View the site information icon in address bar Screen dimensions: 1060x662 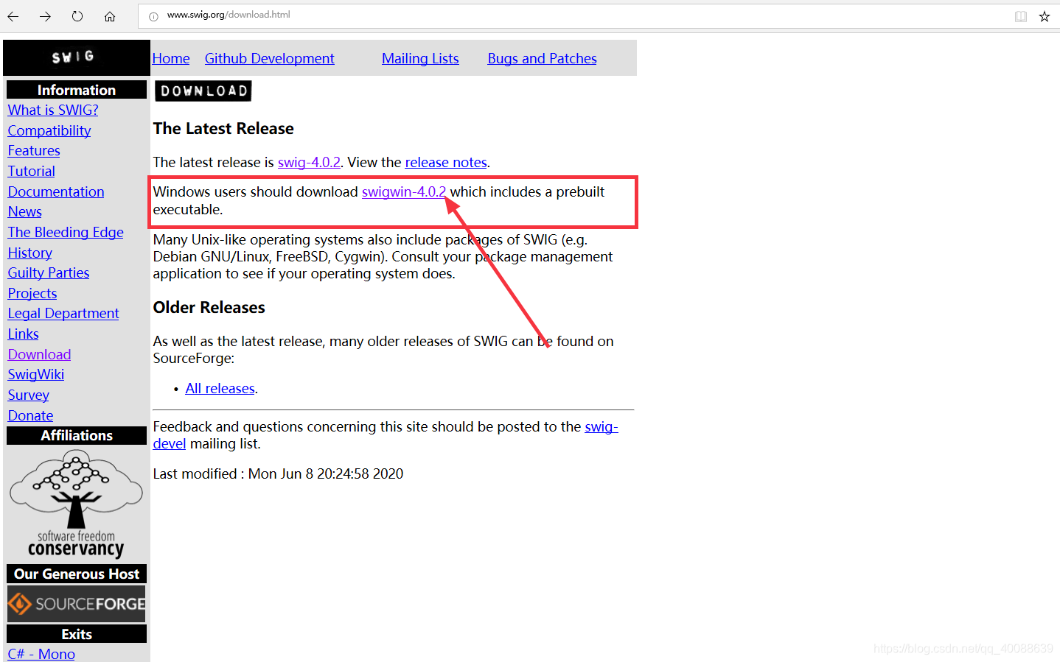pyautogui.click(x=153, y=15)
